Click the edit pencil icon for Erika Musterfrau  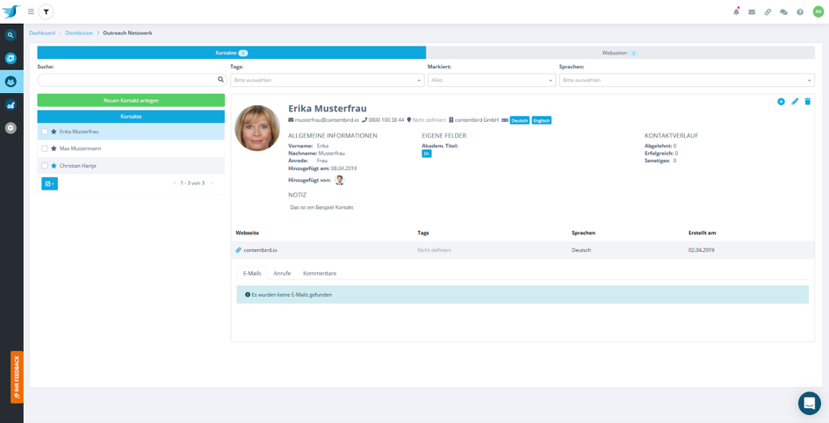[795, 102]
